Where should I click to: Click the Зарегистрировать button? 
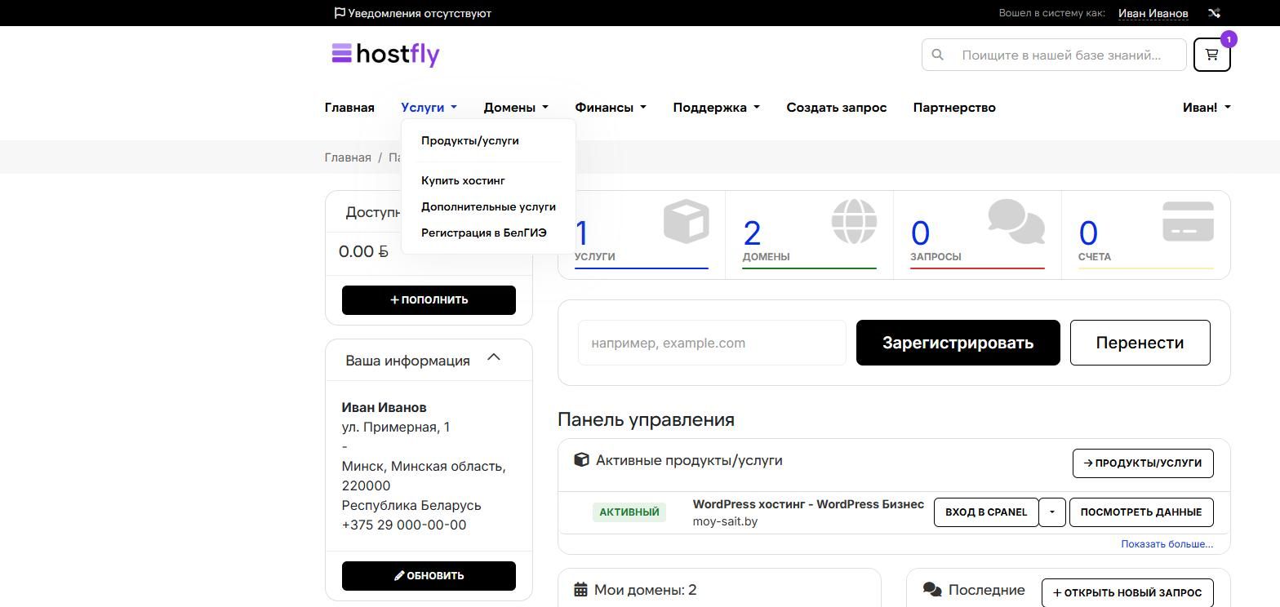[x=958, y=343]
